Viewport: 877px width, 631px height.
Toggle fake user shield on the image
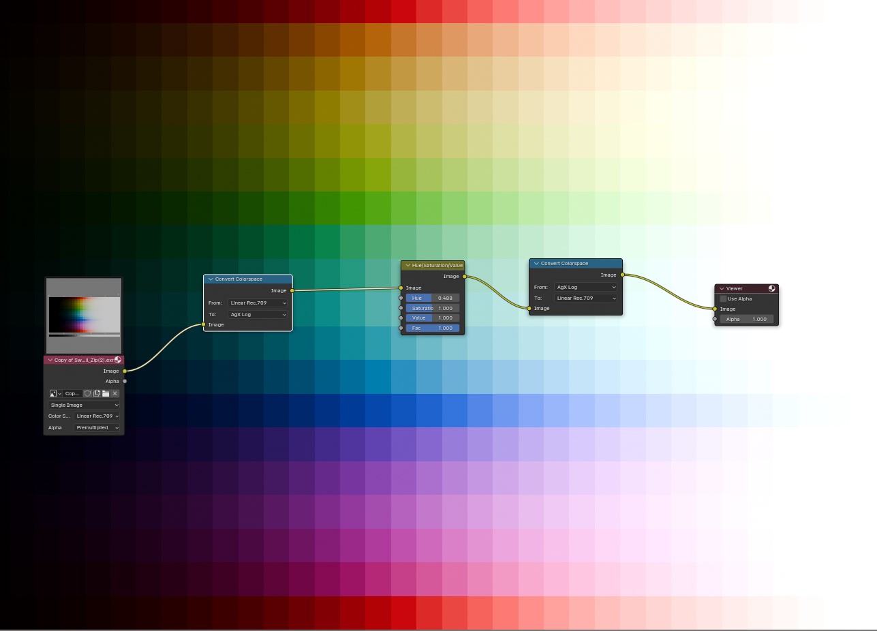(88, 394)
